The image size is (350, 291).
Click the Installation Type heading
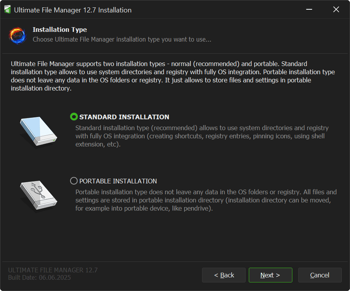click(x=60, y=30)
